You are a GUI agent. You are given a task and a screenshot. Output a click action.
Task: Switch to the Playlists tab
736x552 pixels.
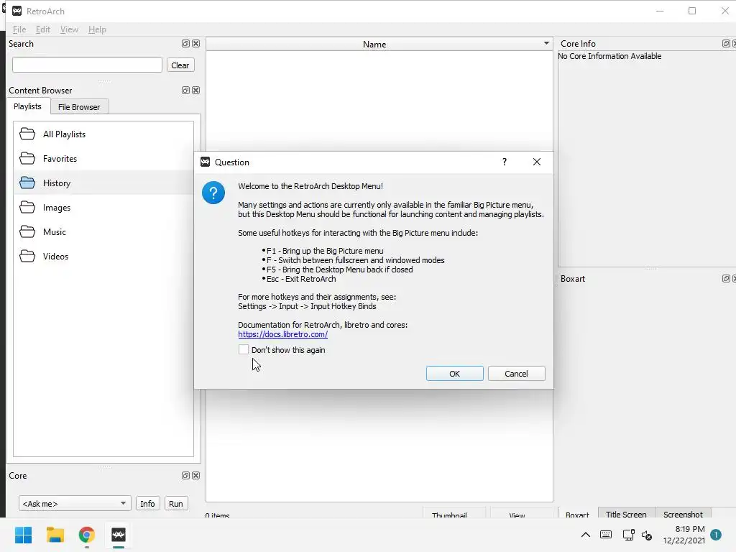(x=28, y=106)
